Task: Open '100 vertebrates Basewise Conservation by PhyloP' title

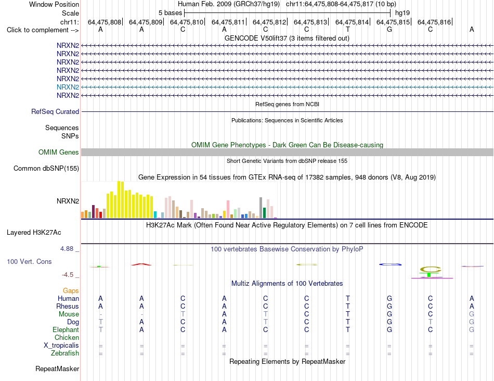Action: (x=287, y=249)
